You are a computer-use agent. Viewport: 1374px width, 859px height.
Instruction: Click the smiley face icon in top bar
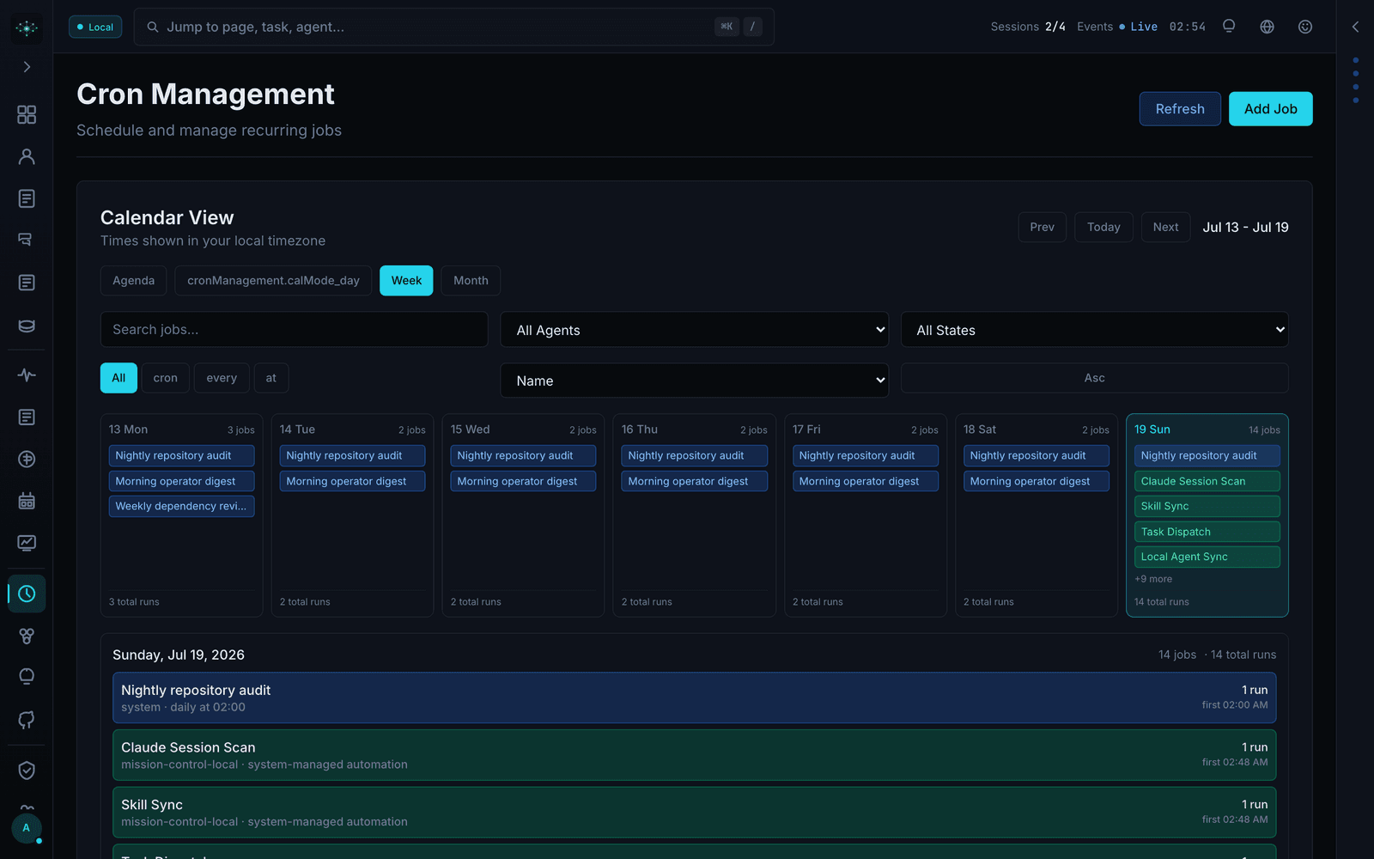pyautogui.click(x=1305, y=27)
